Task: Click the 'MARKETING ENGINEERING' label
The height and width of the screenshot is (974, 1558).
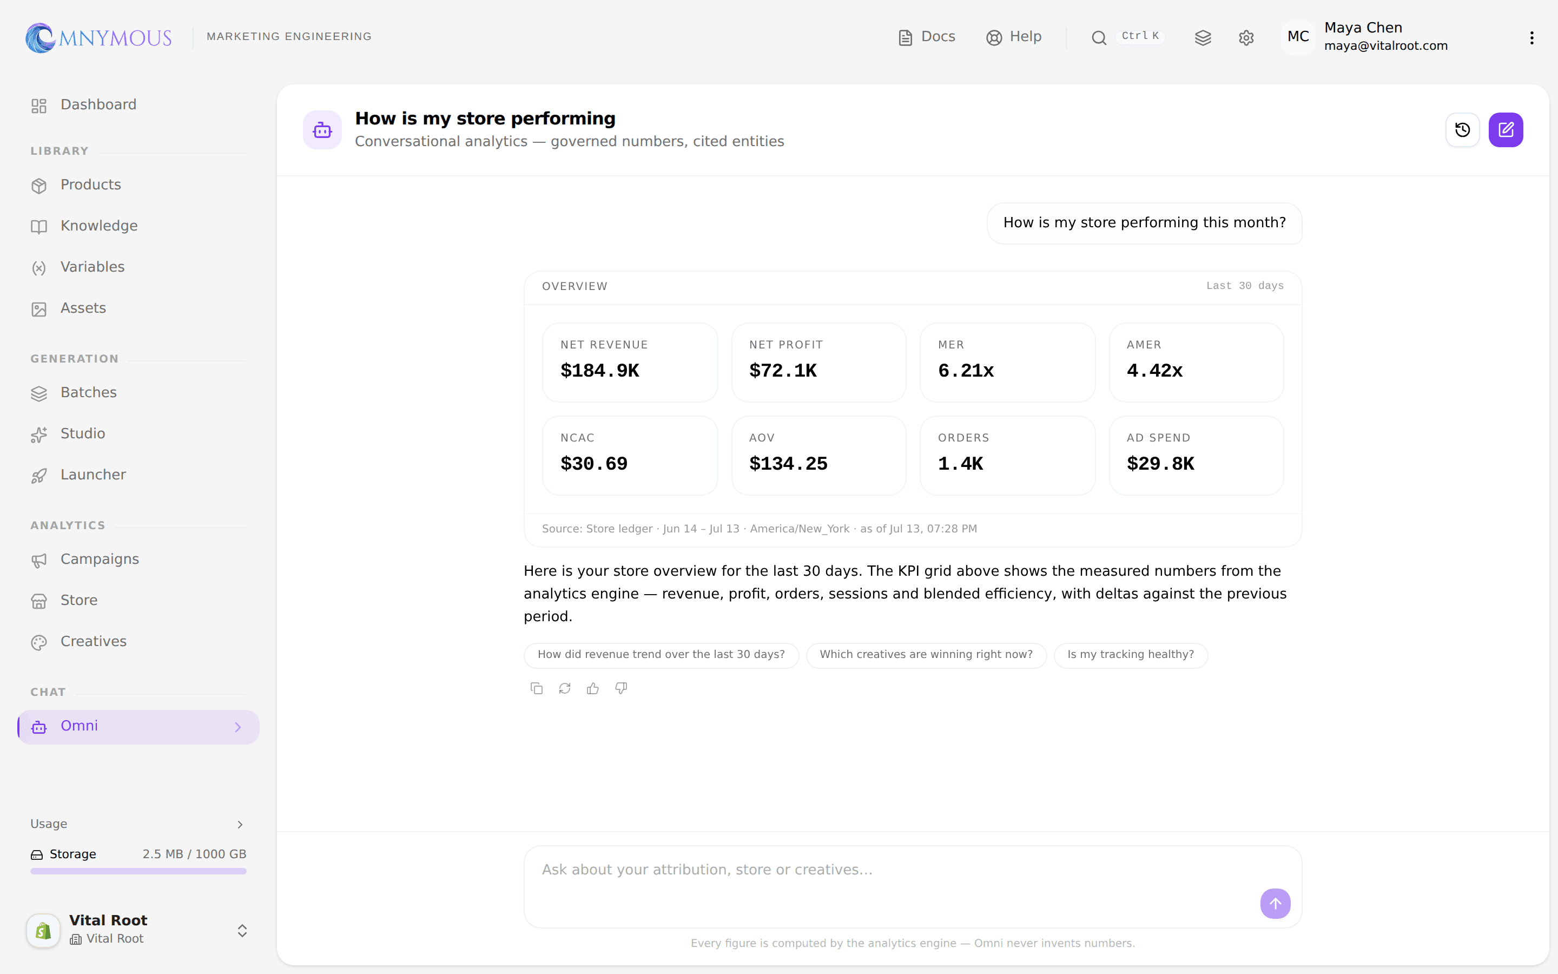Action: point(289,37)
